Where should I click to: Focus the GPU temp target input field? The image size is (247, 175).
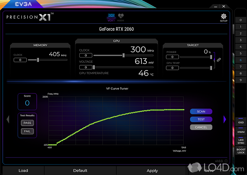pos(172,68)
